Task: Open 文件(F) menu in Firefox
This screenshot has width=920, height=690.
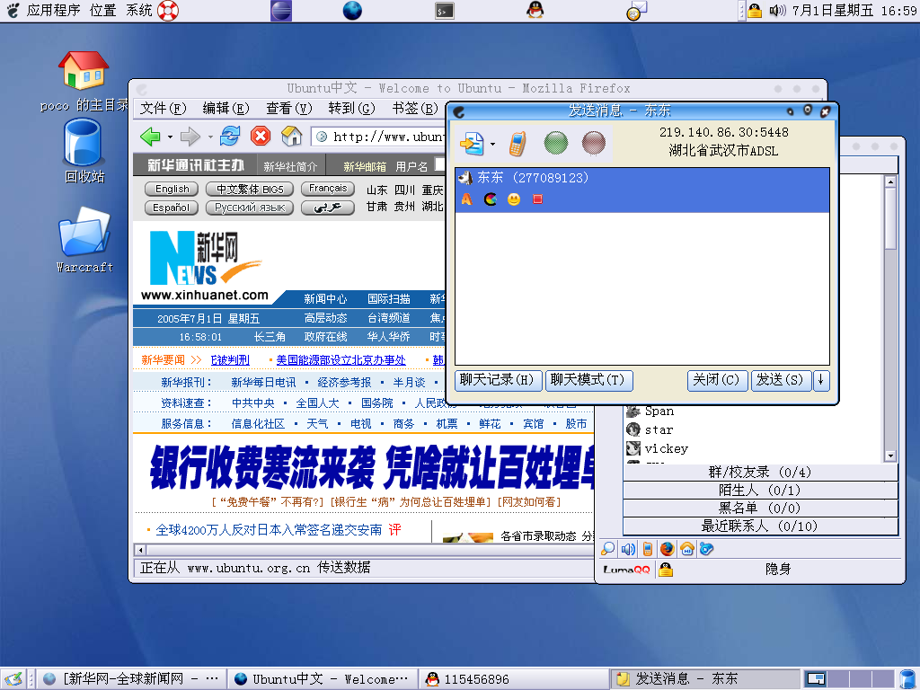Action: click(164, 109)
